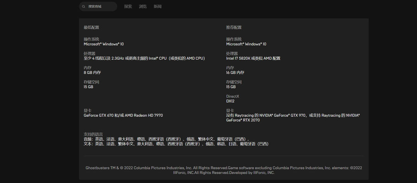Screen dimensions: 417x183
Task: Click the DirectX label
Action: click(x=233, y=96)
